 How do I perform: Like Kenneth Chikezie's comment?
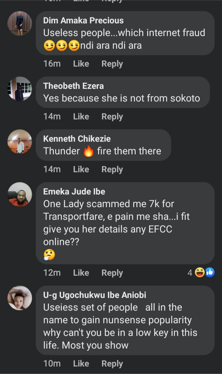(81, 170)
